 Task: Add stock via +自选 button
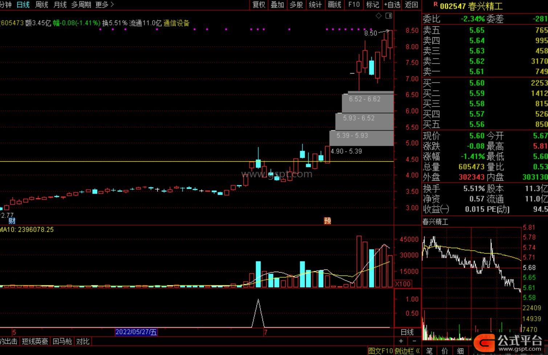point(393,5)
